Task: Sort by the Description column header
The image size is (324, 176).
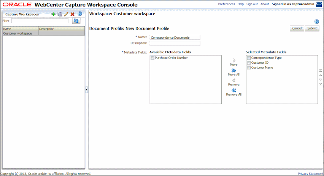Action: click(62, 29)
